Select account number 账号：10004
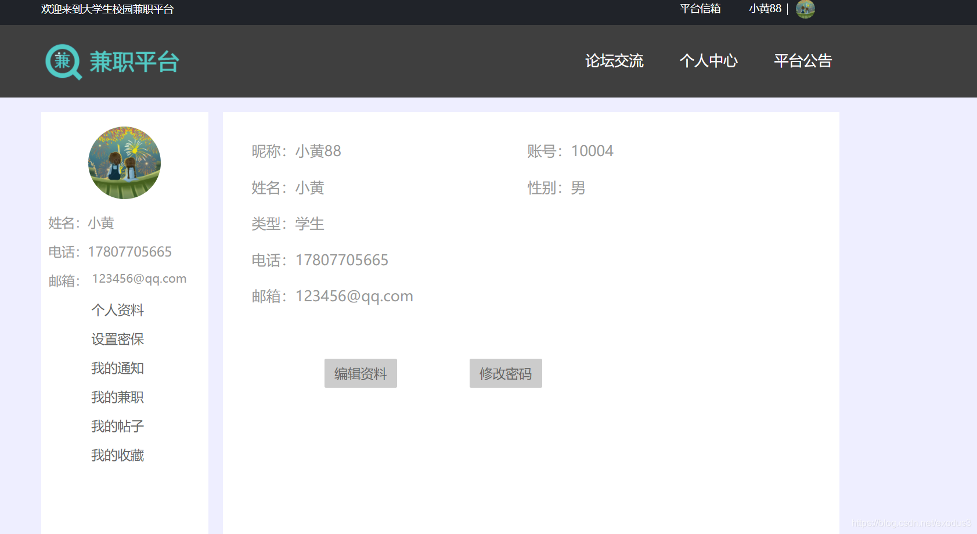 point(570,151)
